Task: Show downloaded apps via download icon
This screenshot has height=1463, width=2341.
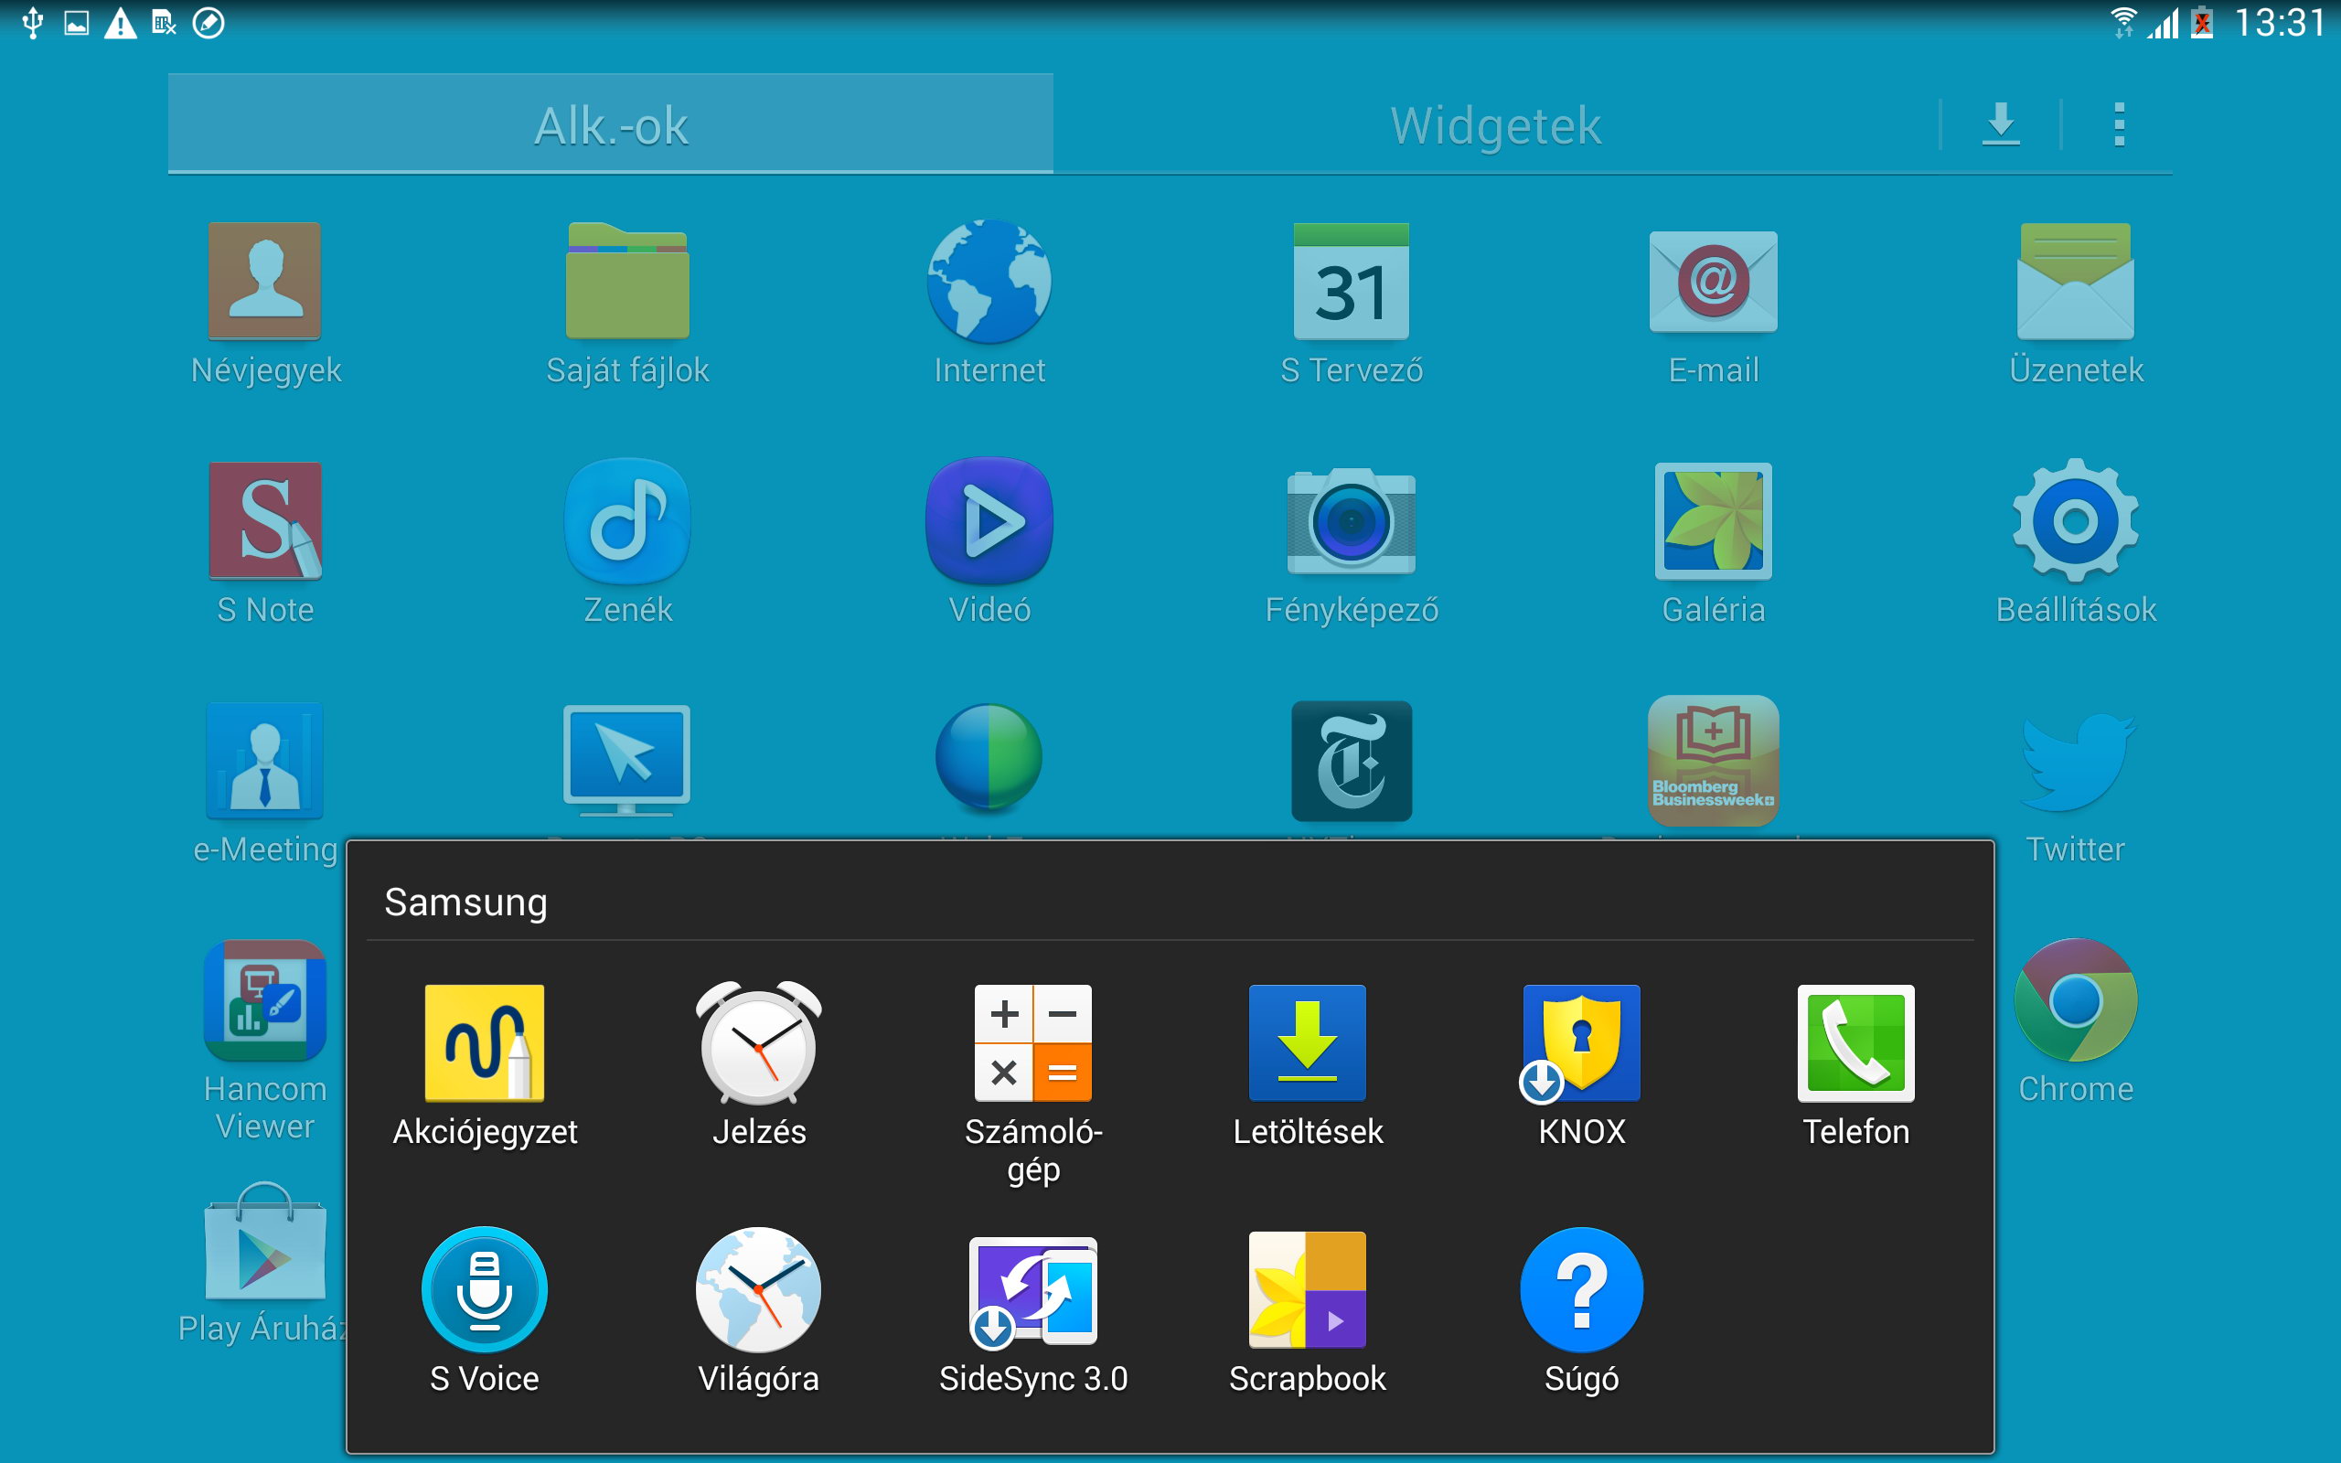Action: [x=2001, y=123]
